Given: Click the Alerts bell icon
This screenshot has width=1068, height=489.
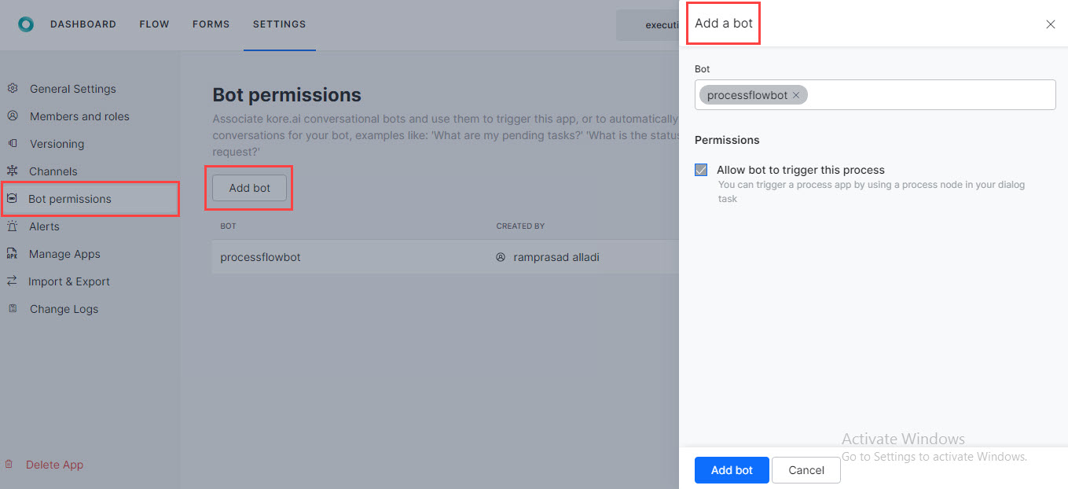Looking at the screenshot, I should pyautogui.click(x=13, y=226).
